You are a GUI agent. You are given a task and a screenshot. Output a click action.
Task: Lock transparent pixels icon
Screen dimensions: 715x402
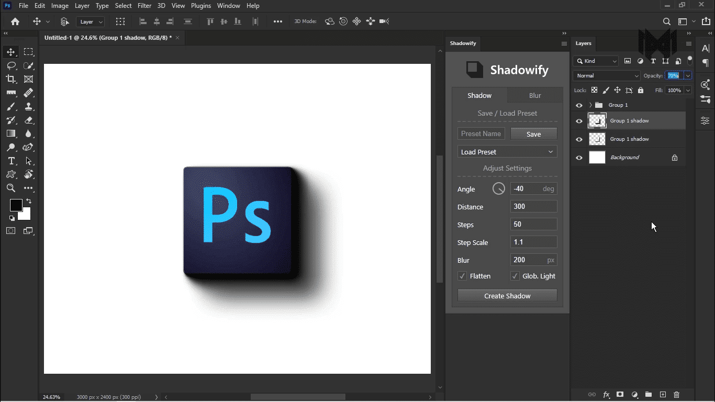click(594, 90)
